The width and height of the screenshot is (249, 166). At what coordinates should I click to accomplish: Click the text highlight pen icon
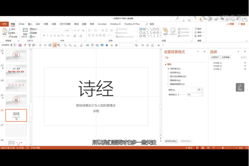pos(75,35)
